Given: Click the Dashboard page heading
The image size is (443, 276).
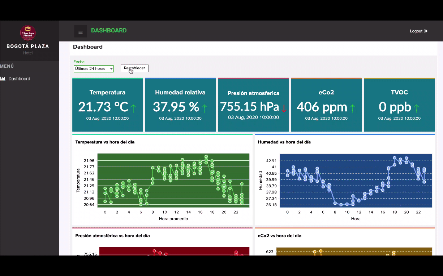Looking at the screenshot, I should (88, 47).
